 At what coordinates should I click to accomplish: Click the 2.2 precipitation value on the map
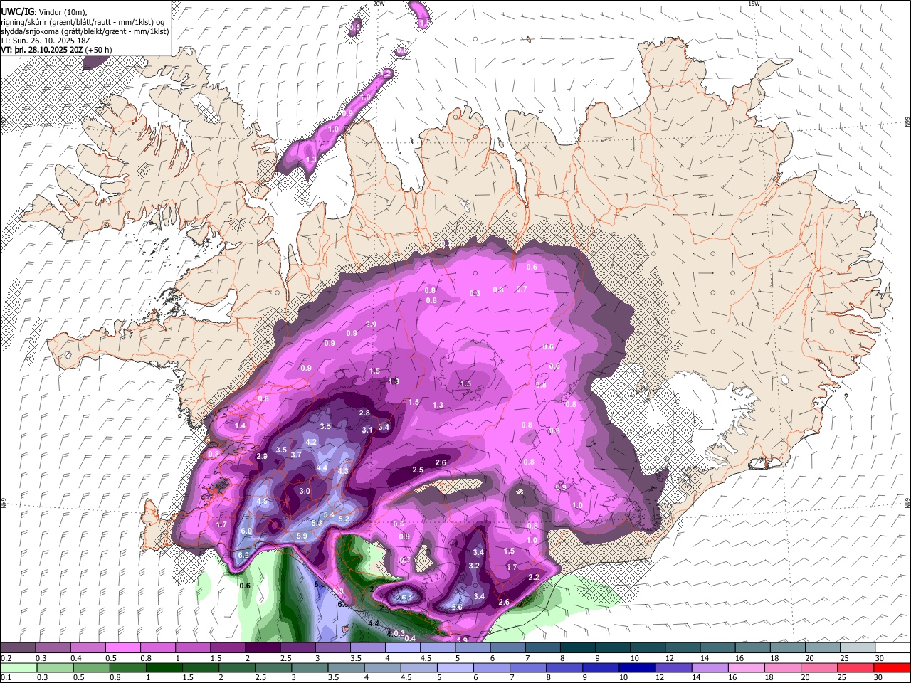click(534, 577)
